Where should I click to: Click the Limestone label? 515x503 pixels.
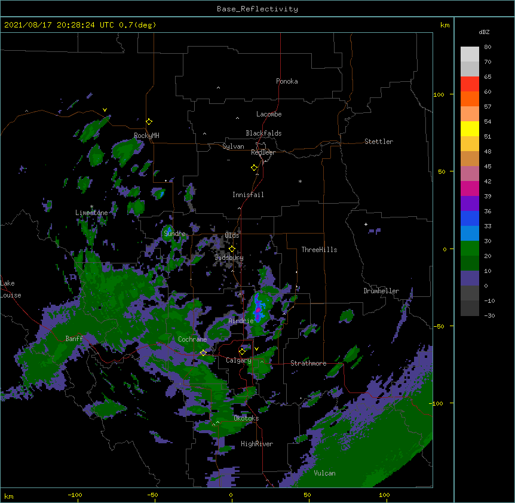click(91, 213)
